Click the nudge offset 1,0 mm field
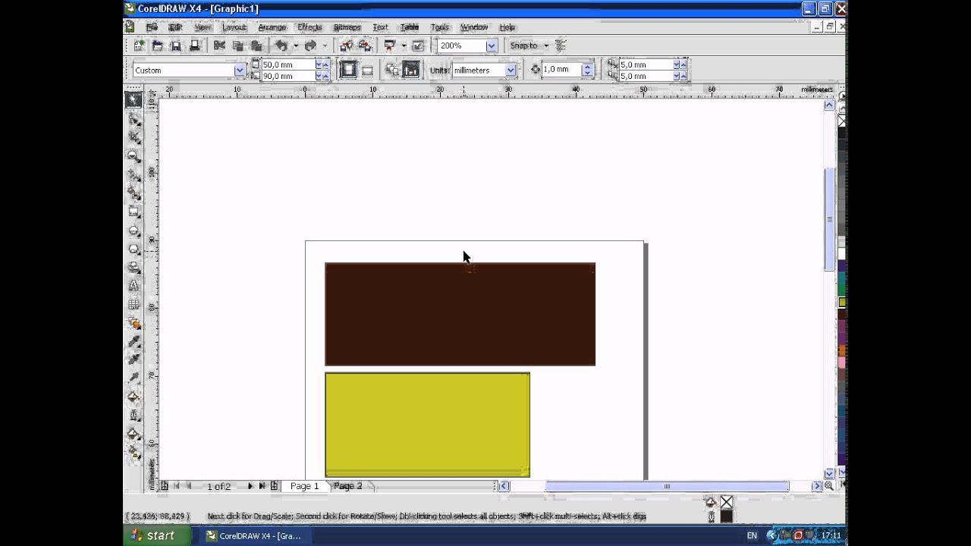 (x=561, y=70)
